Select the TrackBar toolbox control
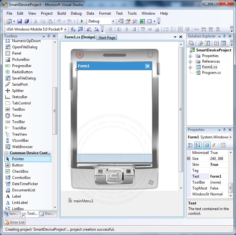Viewport: 236px width, 235px height. pos(19,128)
